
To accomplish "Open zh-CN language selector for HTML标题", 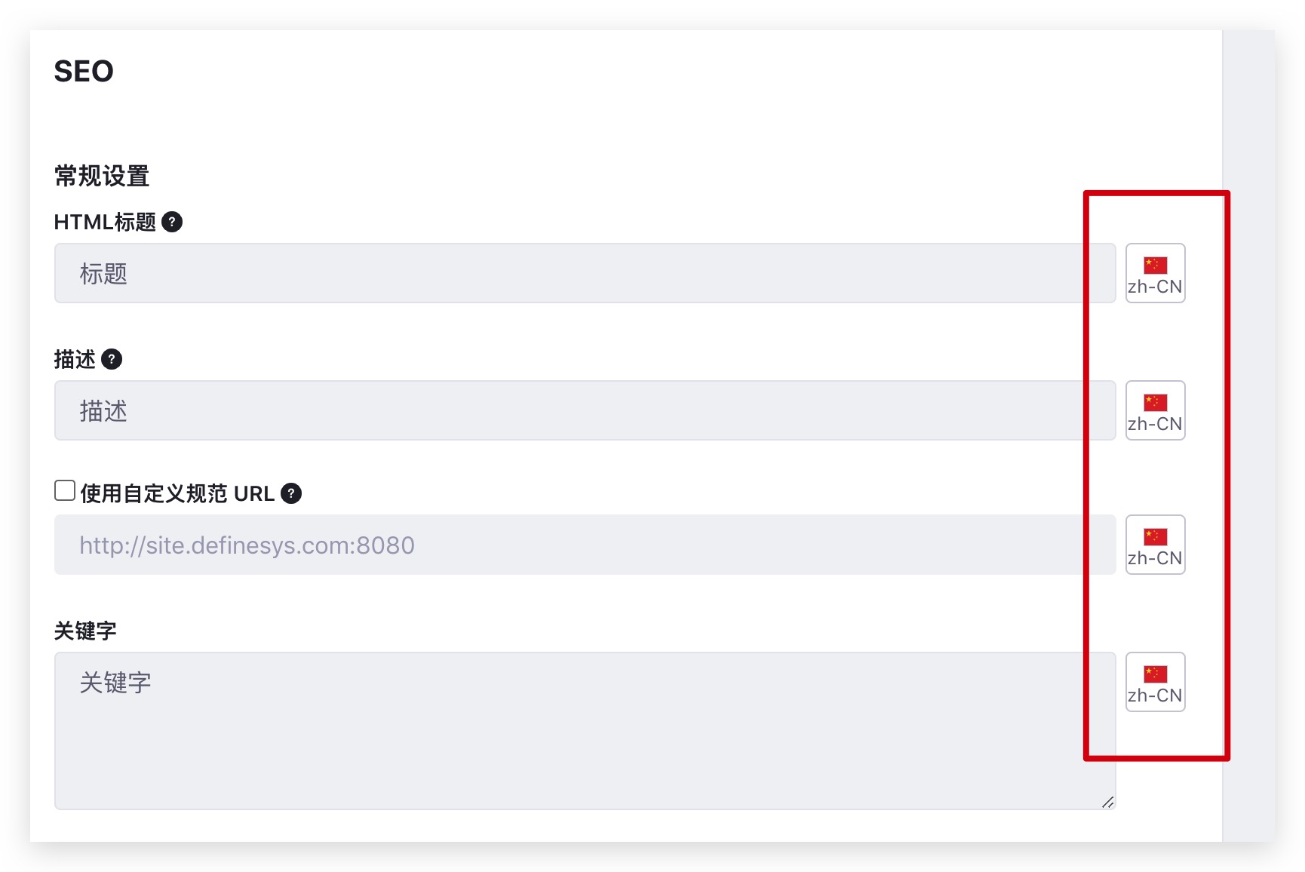I will (x=1155, y=273).
